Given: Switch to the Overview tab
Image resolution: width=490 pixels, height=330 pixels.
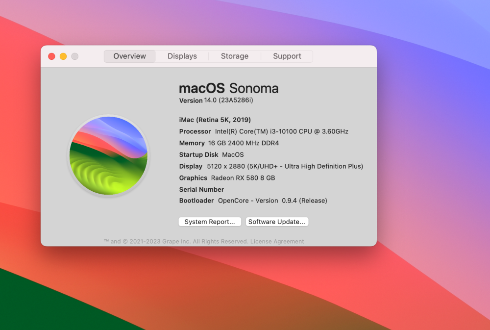Looking at the screenshot, I should pyautogui.click(x=130, y=56).
